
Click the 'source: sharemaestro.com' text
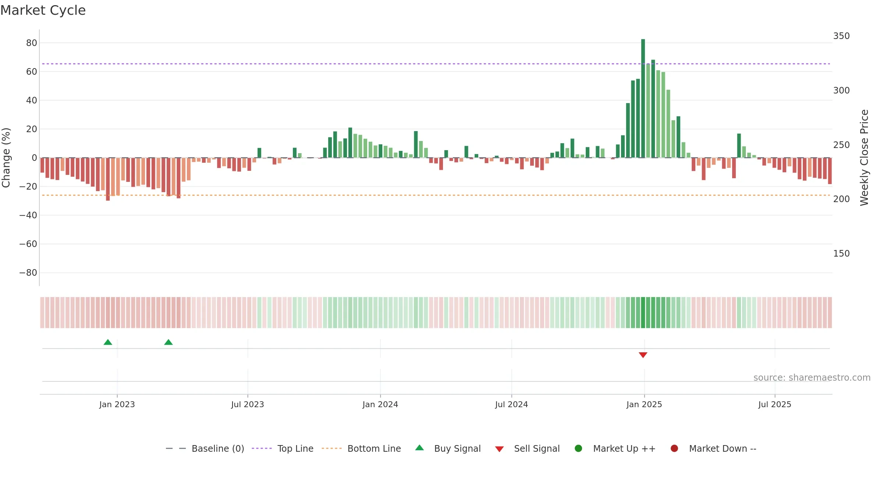point(812,378)
